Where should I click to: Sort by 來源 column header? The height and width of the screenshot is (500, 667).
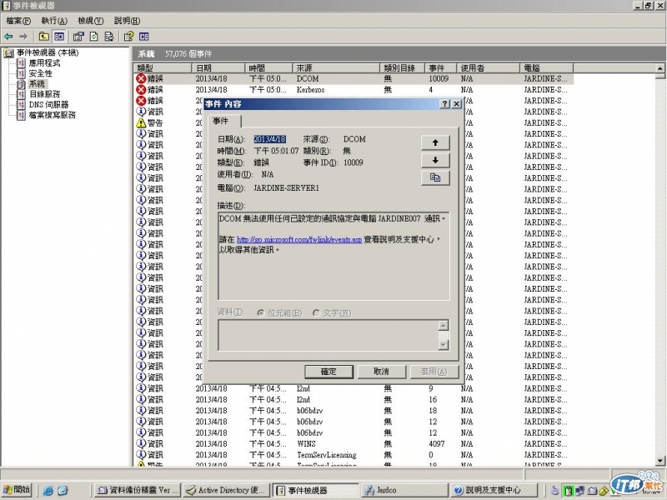pos(336,68)
